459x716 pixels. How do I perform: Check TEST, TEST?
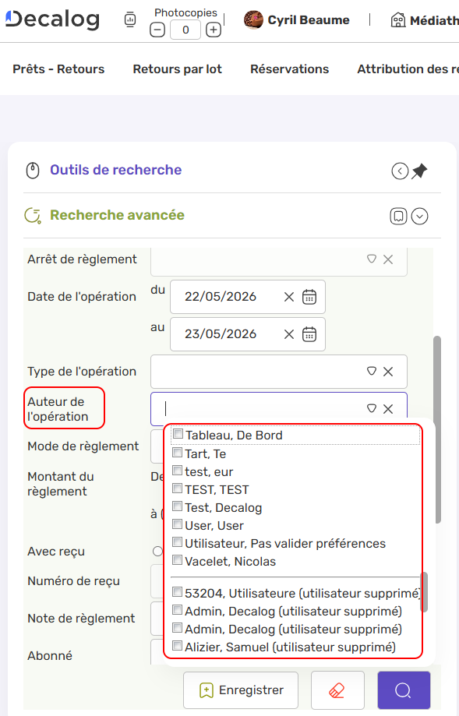click(177, 489)
